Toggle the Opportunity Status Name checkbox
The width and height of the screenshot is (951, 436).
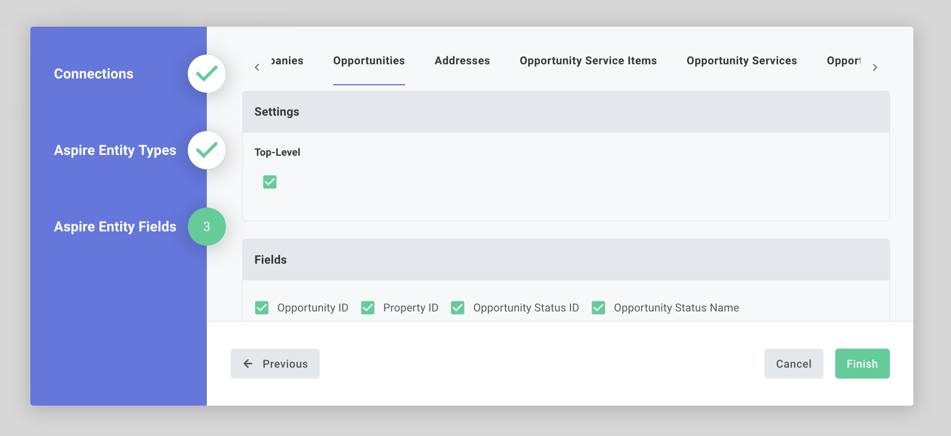click(598, 307)
